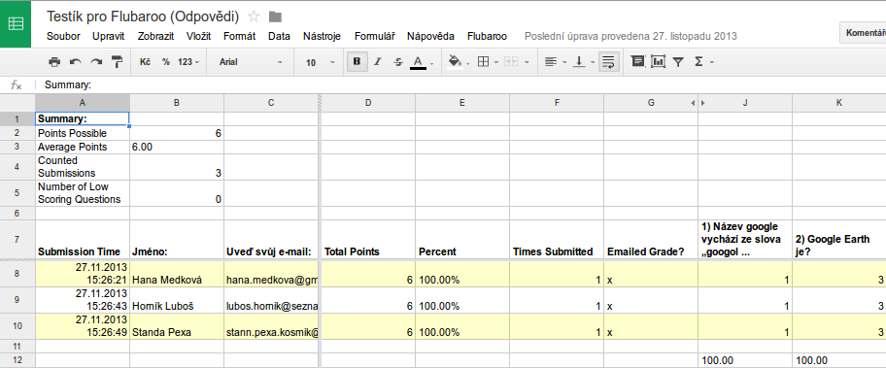Insert a comment via toolbar icon

coord(638,61)
